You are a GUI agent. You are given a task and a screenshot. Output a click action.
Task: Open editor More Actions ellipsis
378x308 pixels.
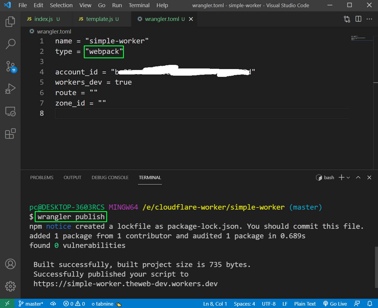(x=369, y=19)
